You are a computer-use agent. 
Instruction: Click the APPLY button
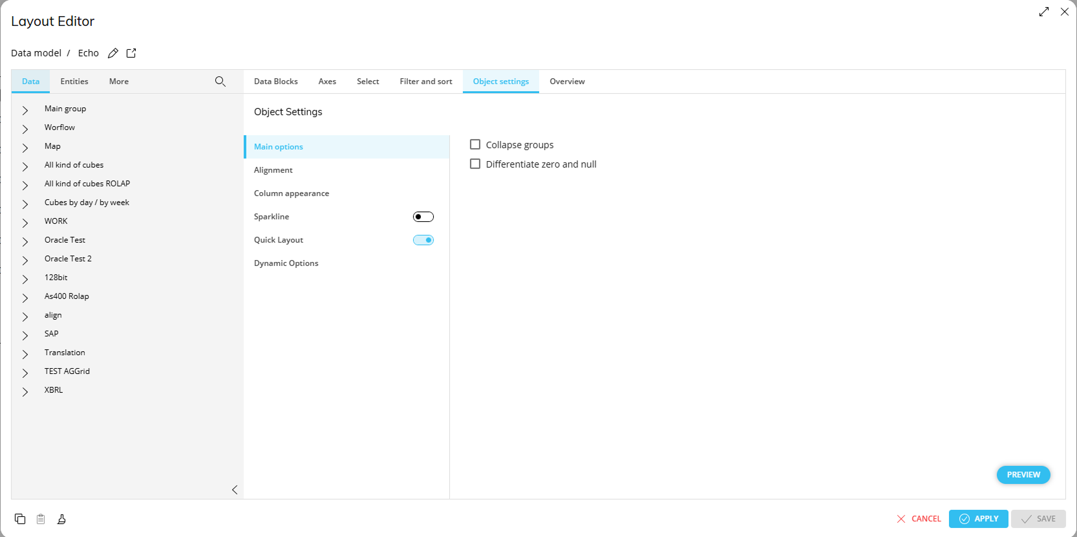pyautogui.click(x=979, y=519)
